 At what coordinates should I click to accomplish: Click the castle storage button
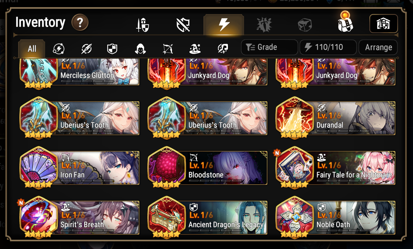coord(383,24)
